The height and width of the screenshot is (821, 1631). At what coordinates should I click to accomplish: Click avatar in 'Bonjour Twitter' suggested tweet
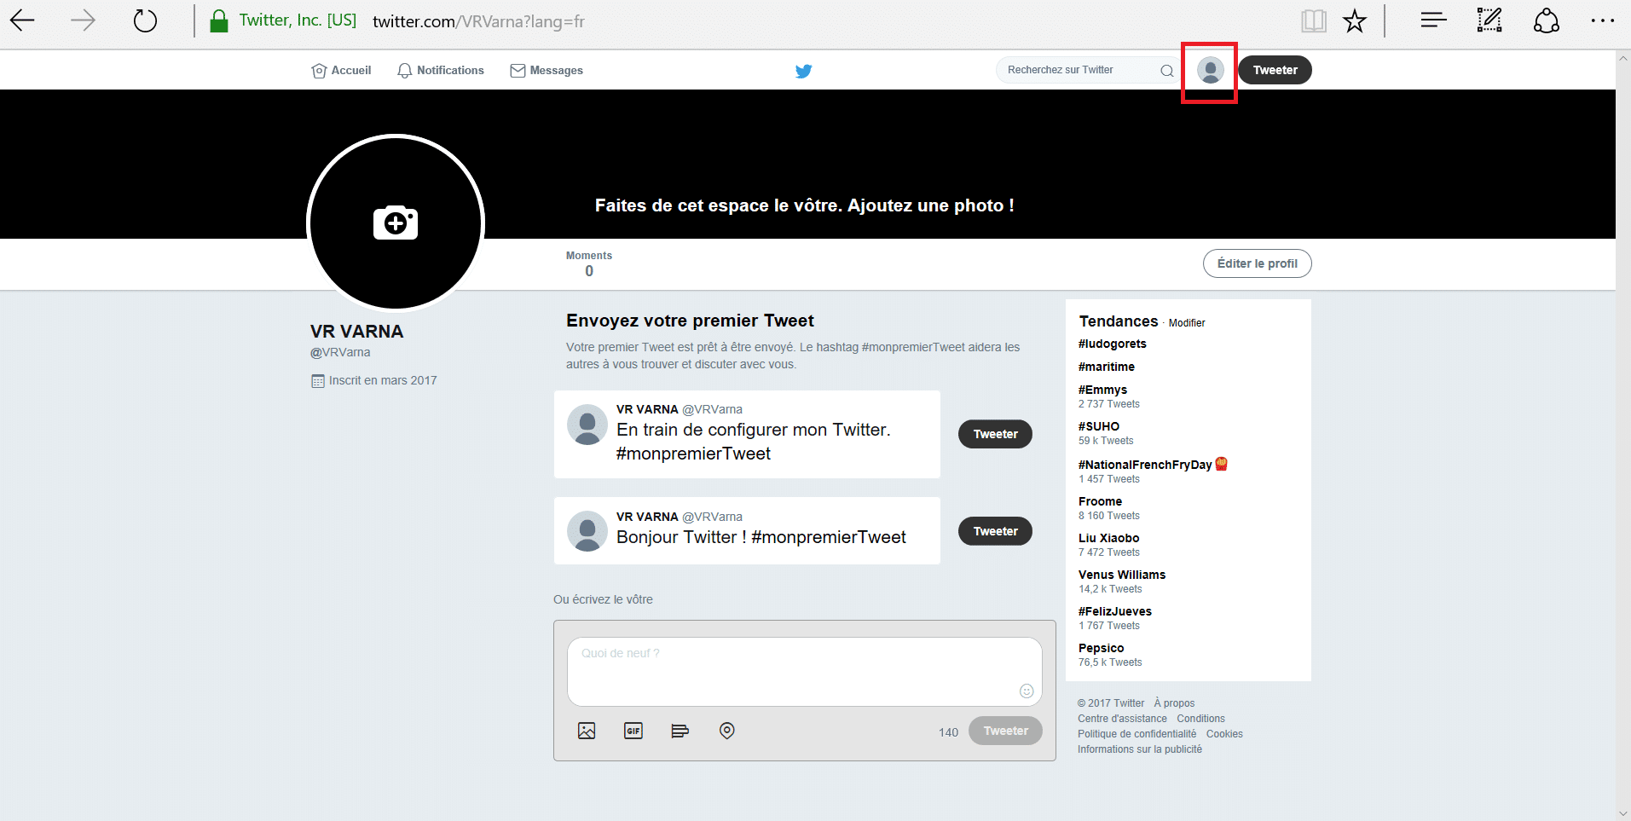click(x=587, y=531)
